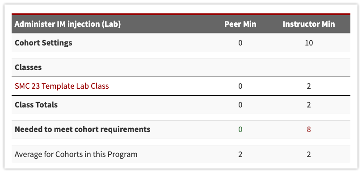Image resolution: width=362 pixels, height=173 pixels.
Task: Click Average for Cohorts in this Program
Action: click(x=76, y=154)
